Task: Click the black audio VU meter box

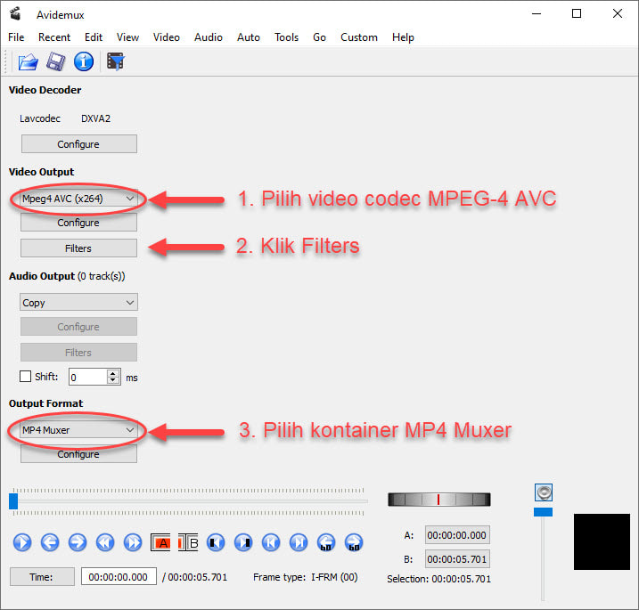Action: [602, 542]
